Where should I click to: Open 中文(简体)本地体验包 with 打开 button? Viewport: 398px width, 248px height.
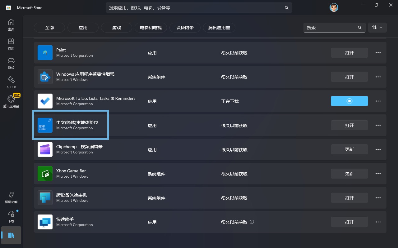click(349, 125)
